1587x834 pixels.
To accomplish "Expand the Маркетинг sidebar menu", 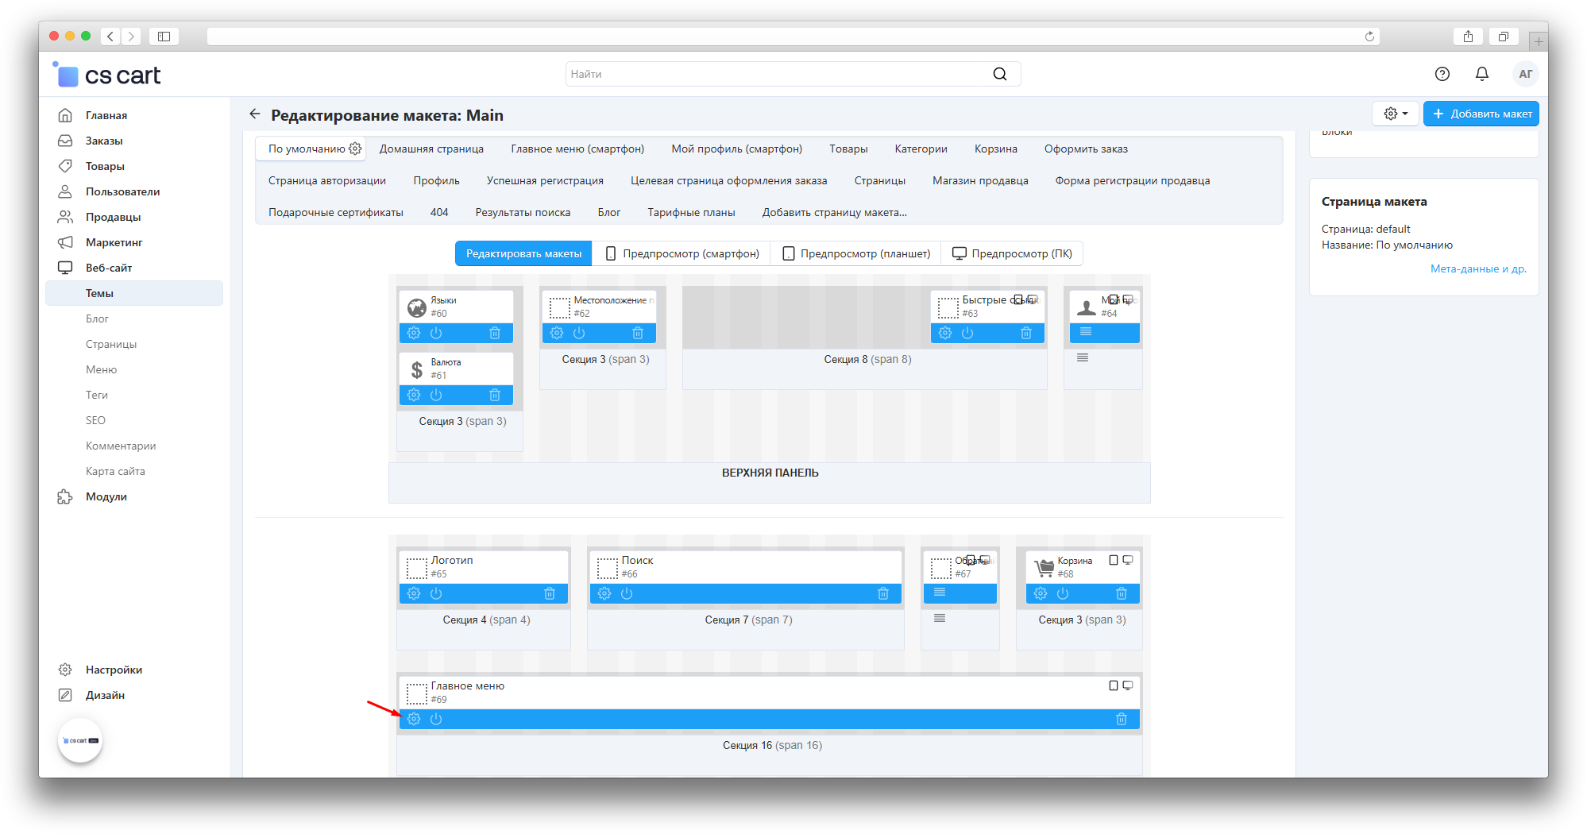I will click(114, 242).
